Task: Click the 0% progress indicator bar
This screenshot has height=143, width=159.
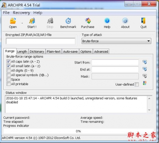Action: (78, 131)
